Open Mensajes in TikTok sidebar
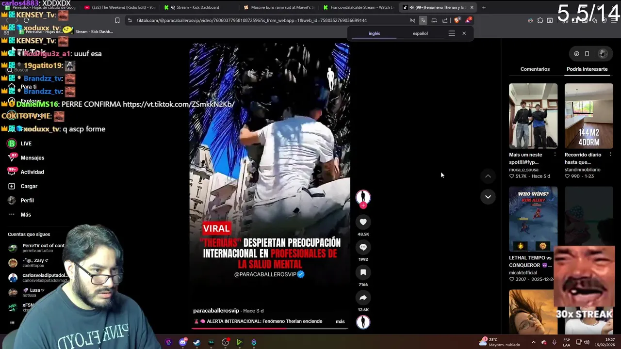Image resolution: width=621 pixels, height=349 pixels. [x=26, y=158]
